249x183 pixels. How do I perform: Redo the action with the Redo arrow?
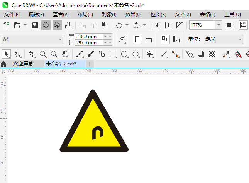tap(136, 25)
